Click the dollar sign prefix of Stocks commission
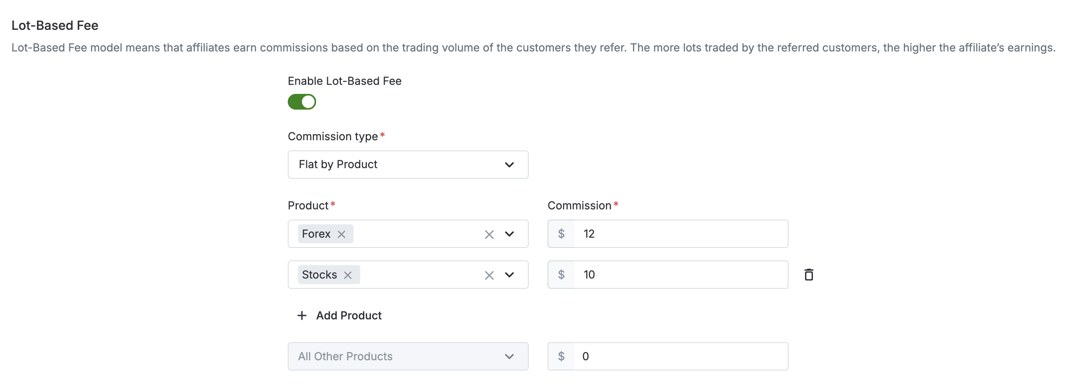 point(561,275)
